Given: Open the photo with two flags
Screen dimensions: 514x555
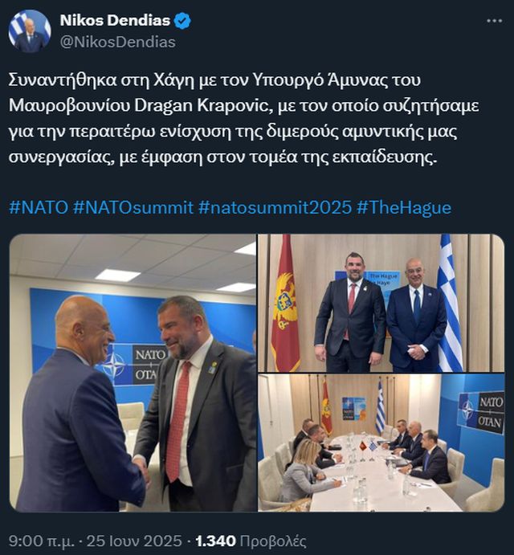Looking at the screenshot, I should (381, 303).
